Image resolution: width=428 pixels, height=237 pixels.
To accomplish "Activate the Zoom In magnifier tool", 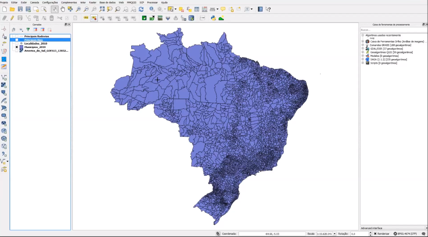I will [78, 9].
